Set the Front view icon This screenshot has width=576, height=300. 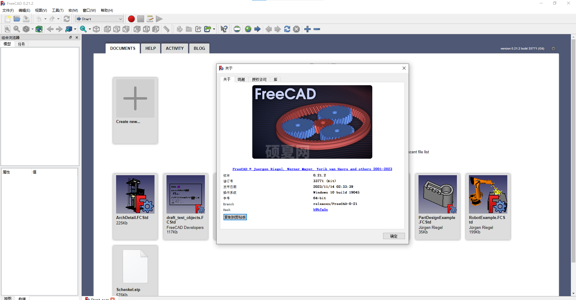[107, 29]
